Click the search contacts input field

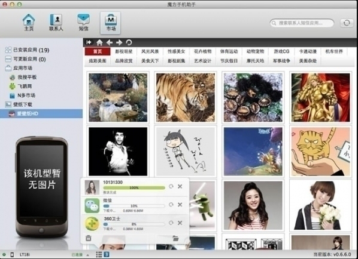coord(302,23)
